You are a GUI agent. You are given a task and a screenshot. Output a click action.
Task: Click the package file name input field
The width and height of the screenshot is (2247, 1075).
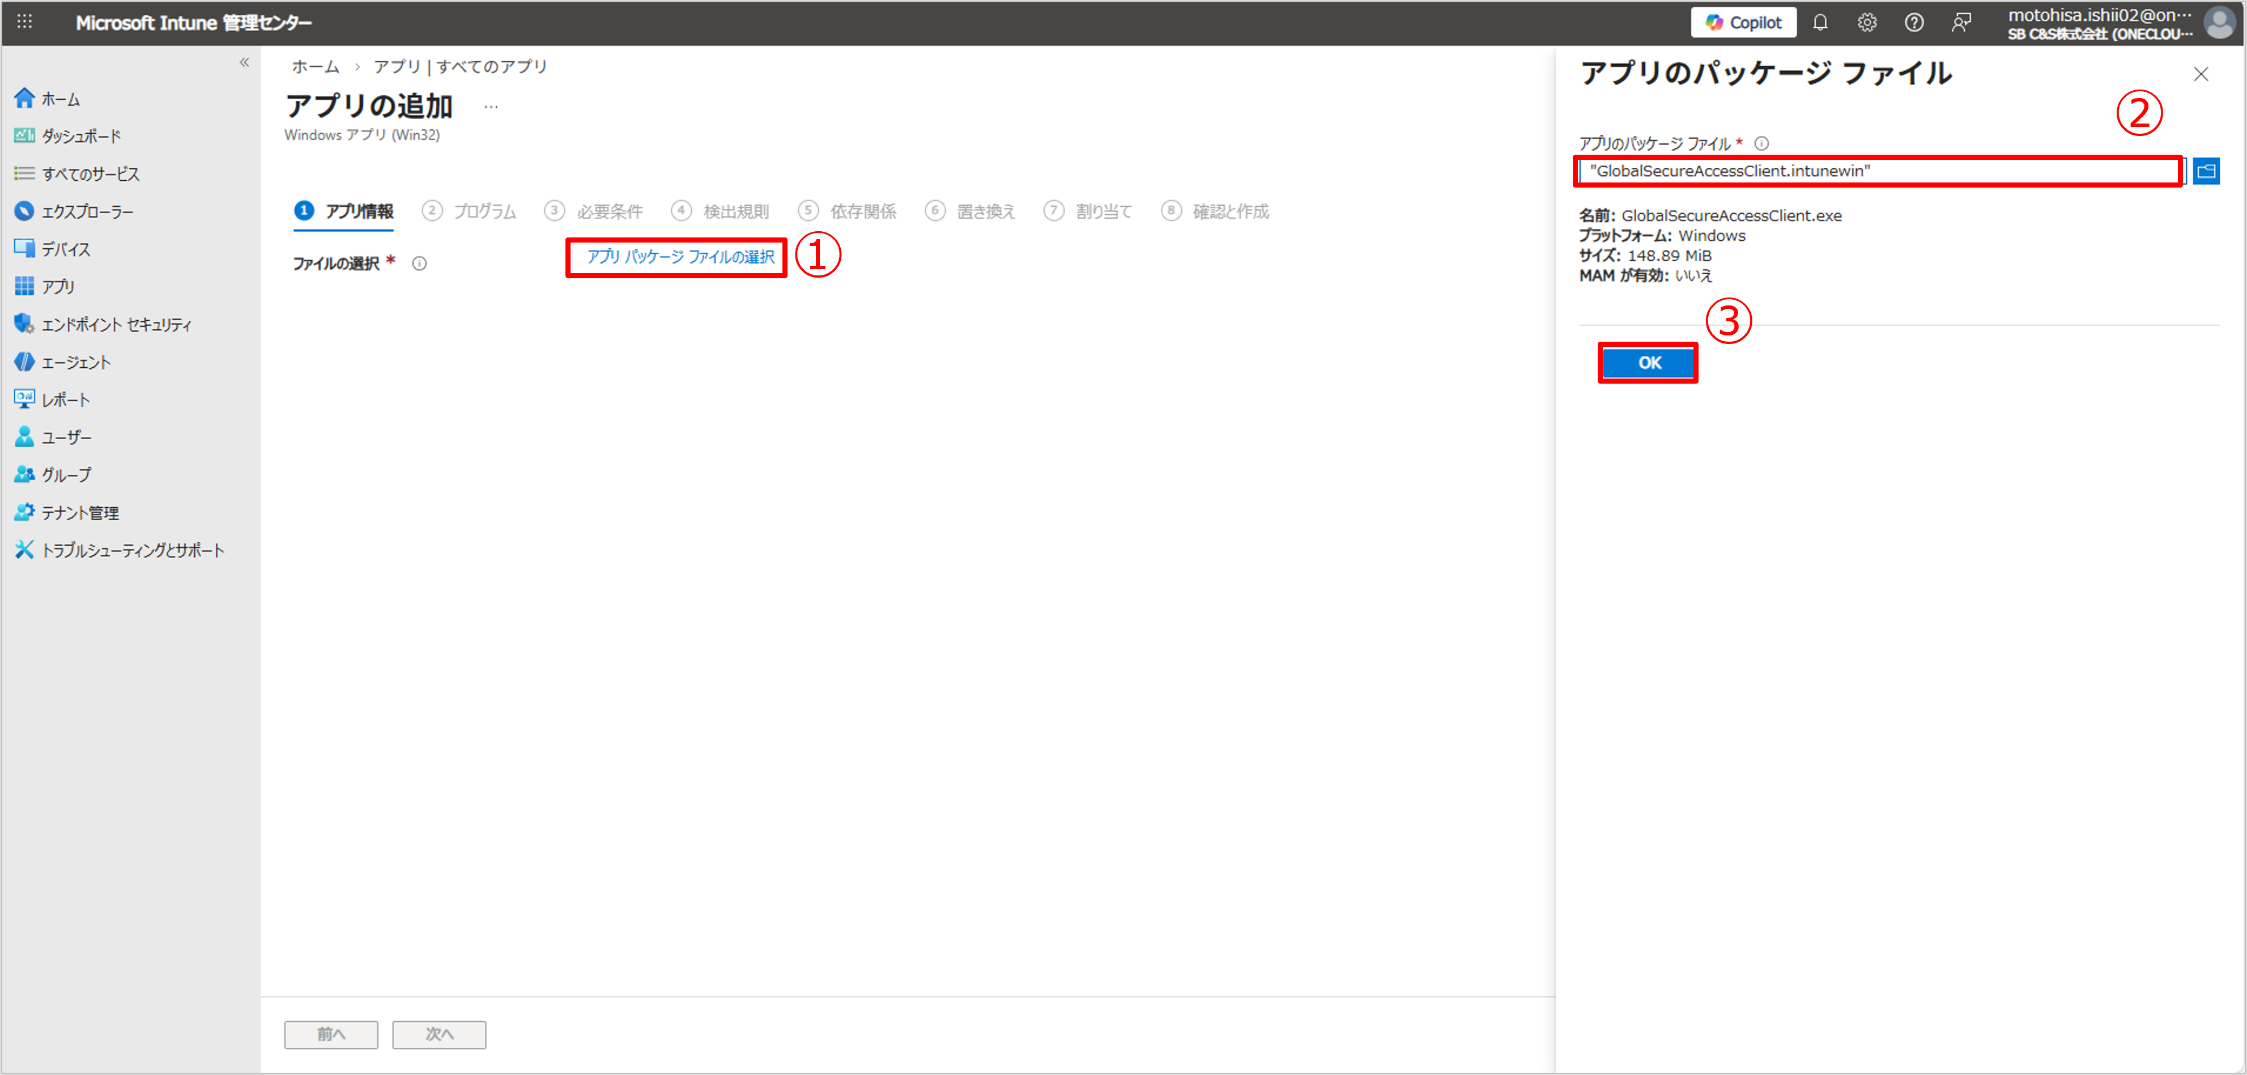coord(1875,171)
